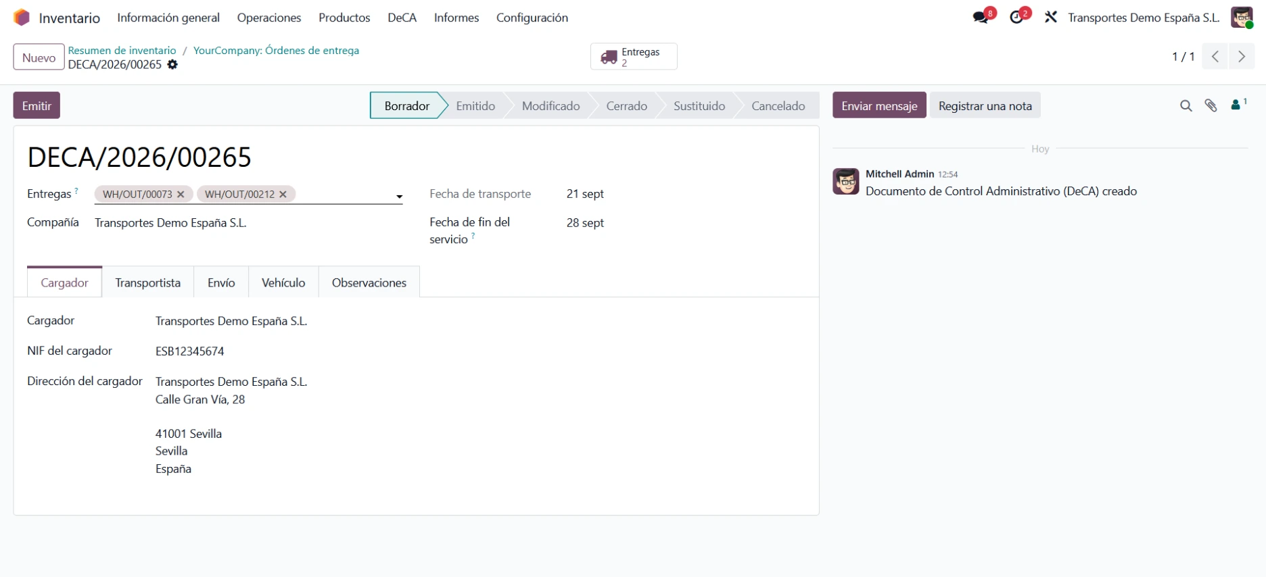Remove the WH/OUT/00212 delivery tag

click(x=283, y=195)
